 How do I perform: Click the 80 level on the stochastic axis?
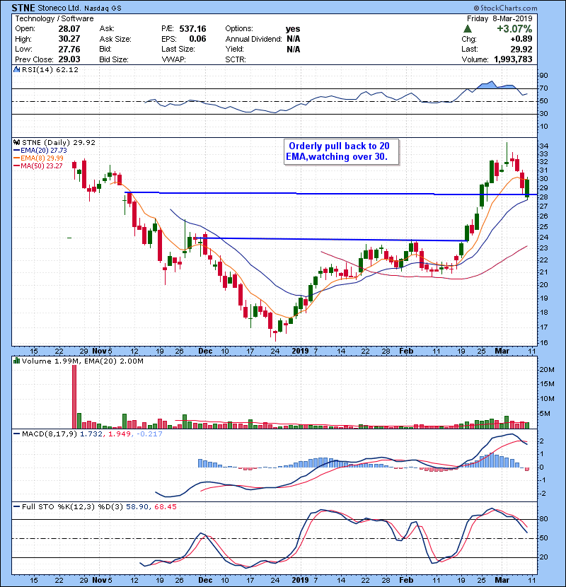click(x=543, y=519)
